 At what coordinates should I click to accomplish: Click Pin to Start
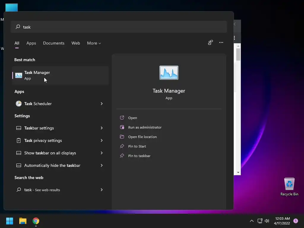(137, 146)
